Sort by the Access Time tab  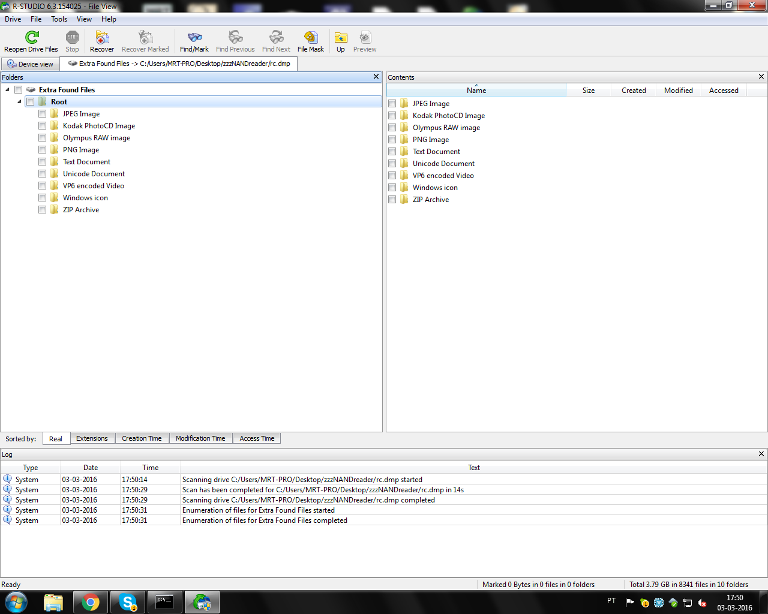tap(257, 438)
